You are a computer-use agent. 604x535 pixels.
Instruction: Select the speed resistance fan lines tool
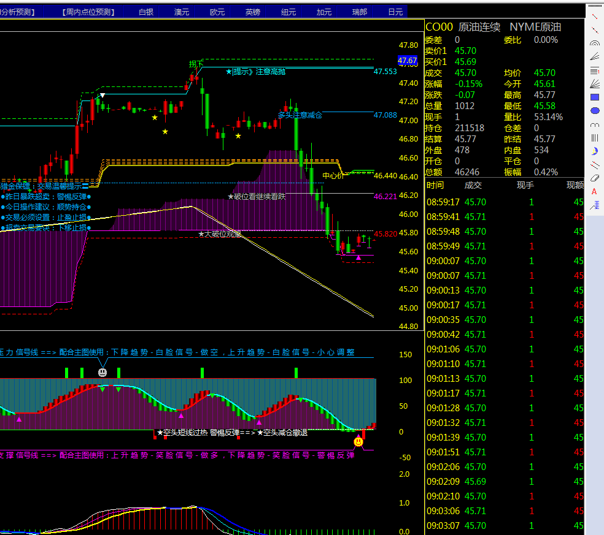(595, 56)
